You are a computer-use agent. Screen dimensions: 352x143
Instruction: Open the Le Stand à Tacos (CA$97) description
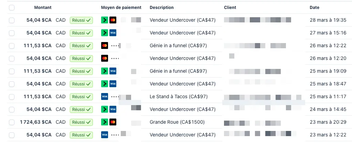coord(179,97)
